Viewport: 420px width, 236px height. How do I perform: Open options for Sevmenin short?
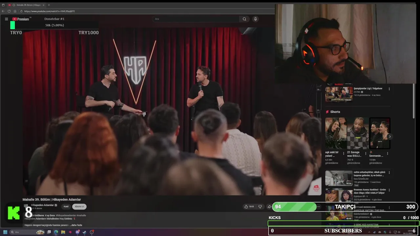coord(388,153)
